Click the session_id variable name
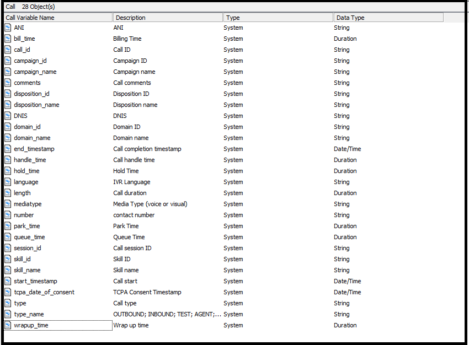Screen dimensions: 469x345 pyautogui.click(x=28, y=248)
